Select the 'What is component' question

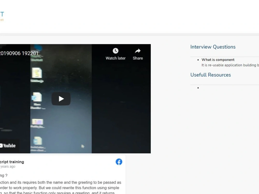pyautogui.click(x=218, y=60)
